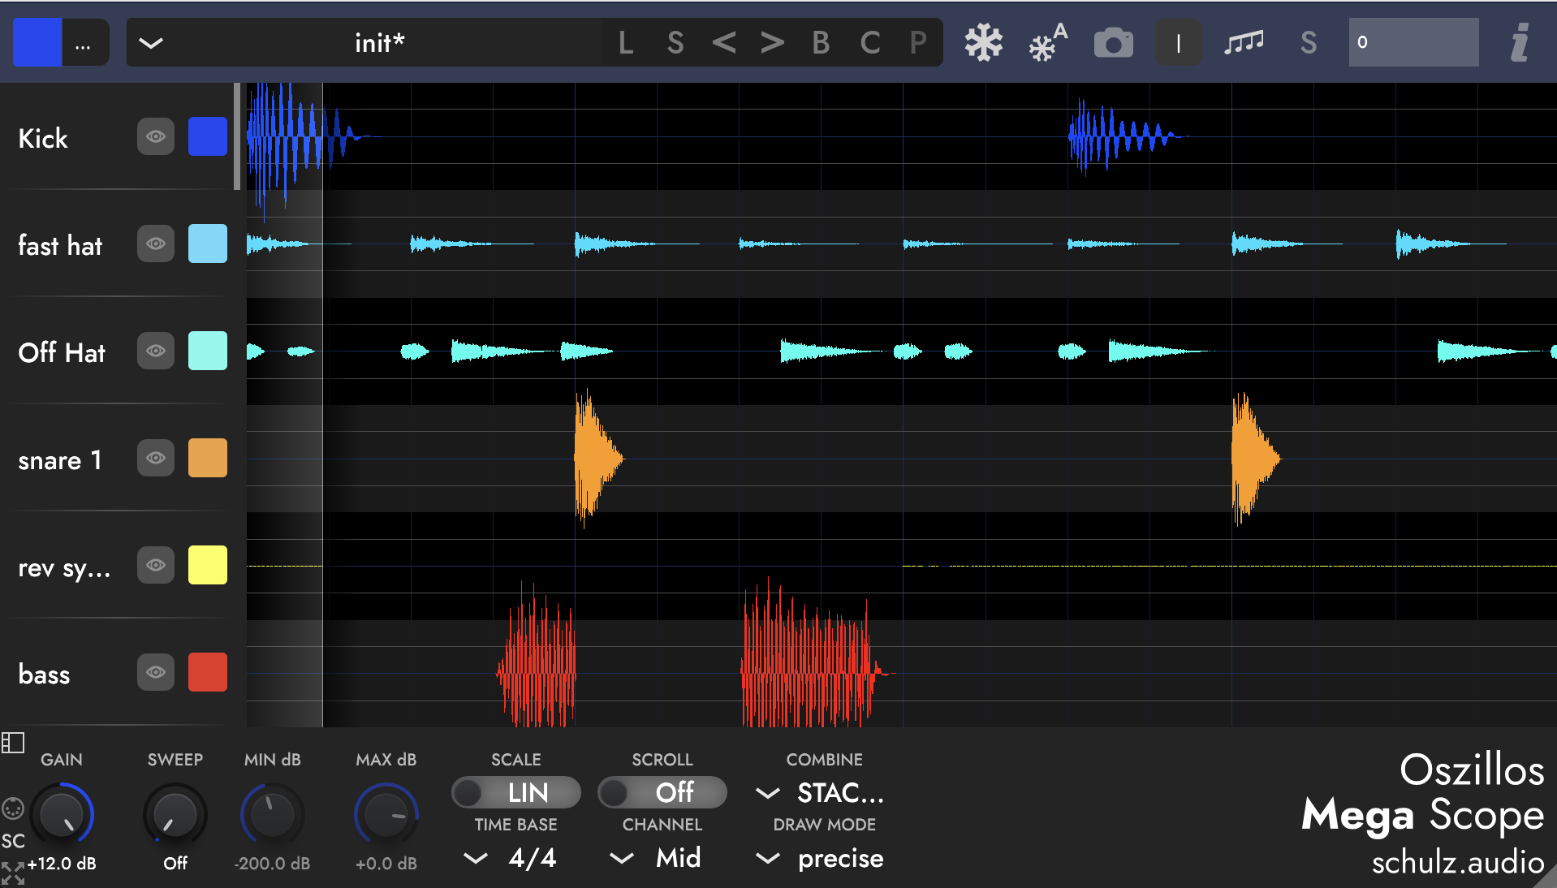Open the preset dropdown beside init*
The height and width of the screenshot is (888, 1557).
pos(150,42)
